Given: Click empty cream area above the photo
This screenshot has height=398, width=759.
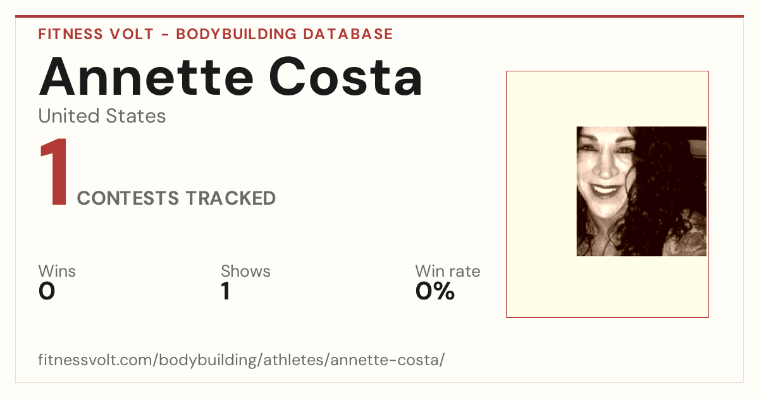Looking at the screenshot, I should (x=607, y=99).
